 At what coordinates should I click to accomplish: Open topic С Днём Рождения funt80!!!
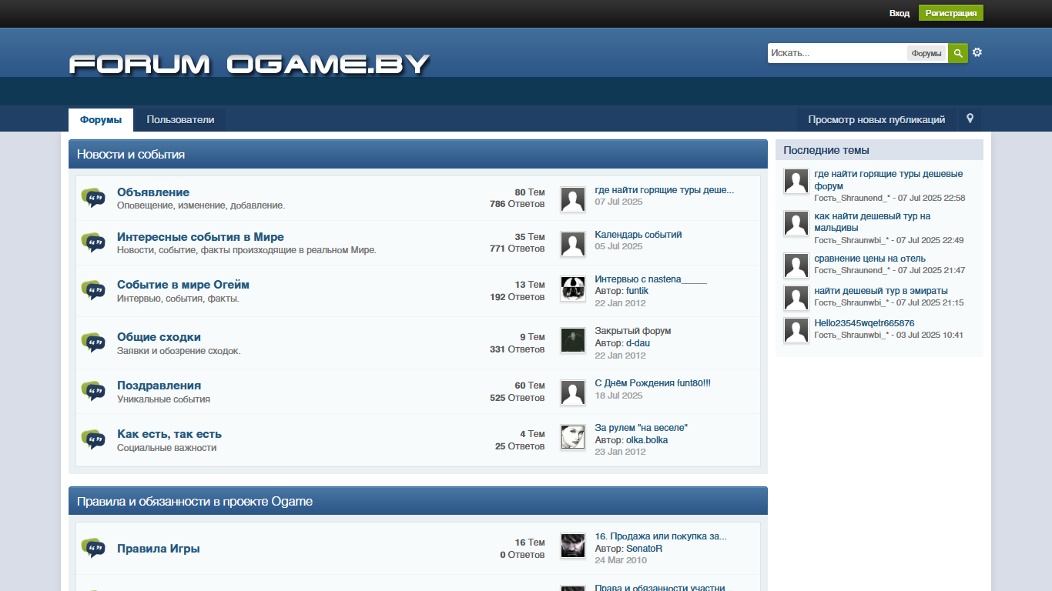(x=653, y=383)
